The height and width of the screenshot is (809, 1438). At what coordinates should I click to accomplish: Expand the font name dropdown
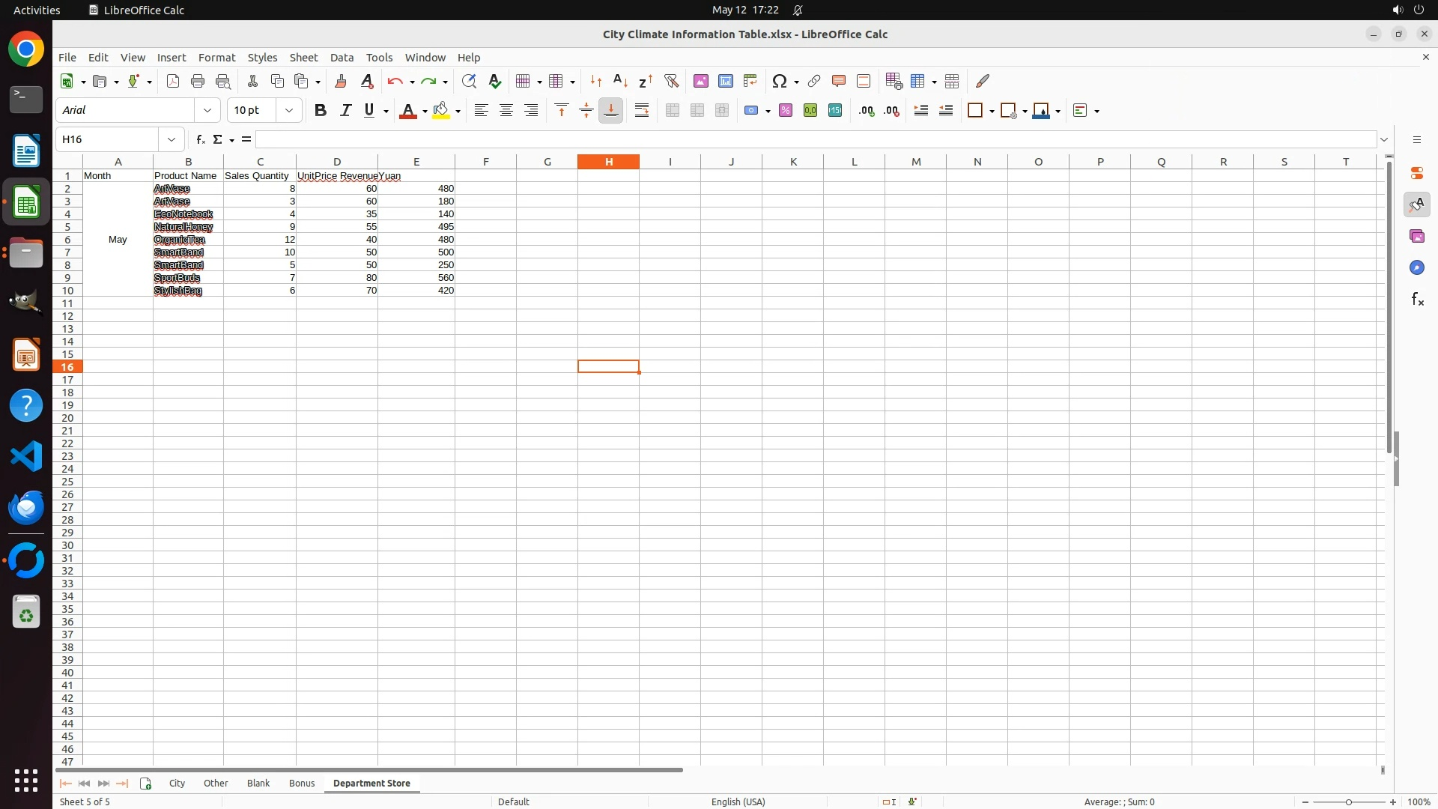[x=207, y=111]
